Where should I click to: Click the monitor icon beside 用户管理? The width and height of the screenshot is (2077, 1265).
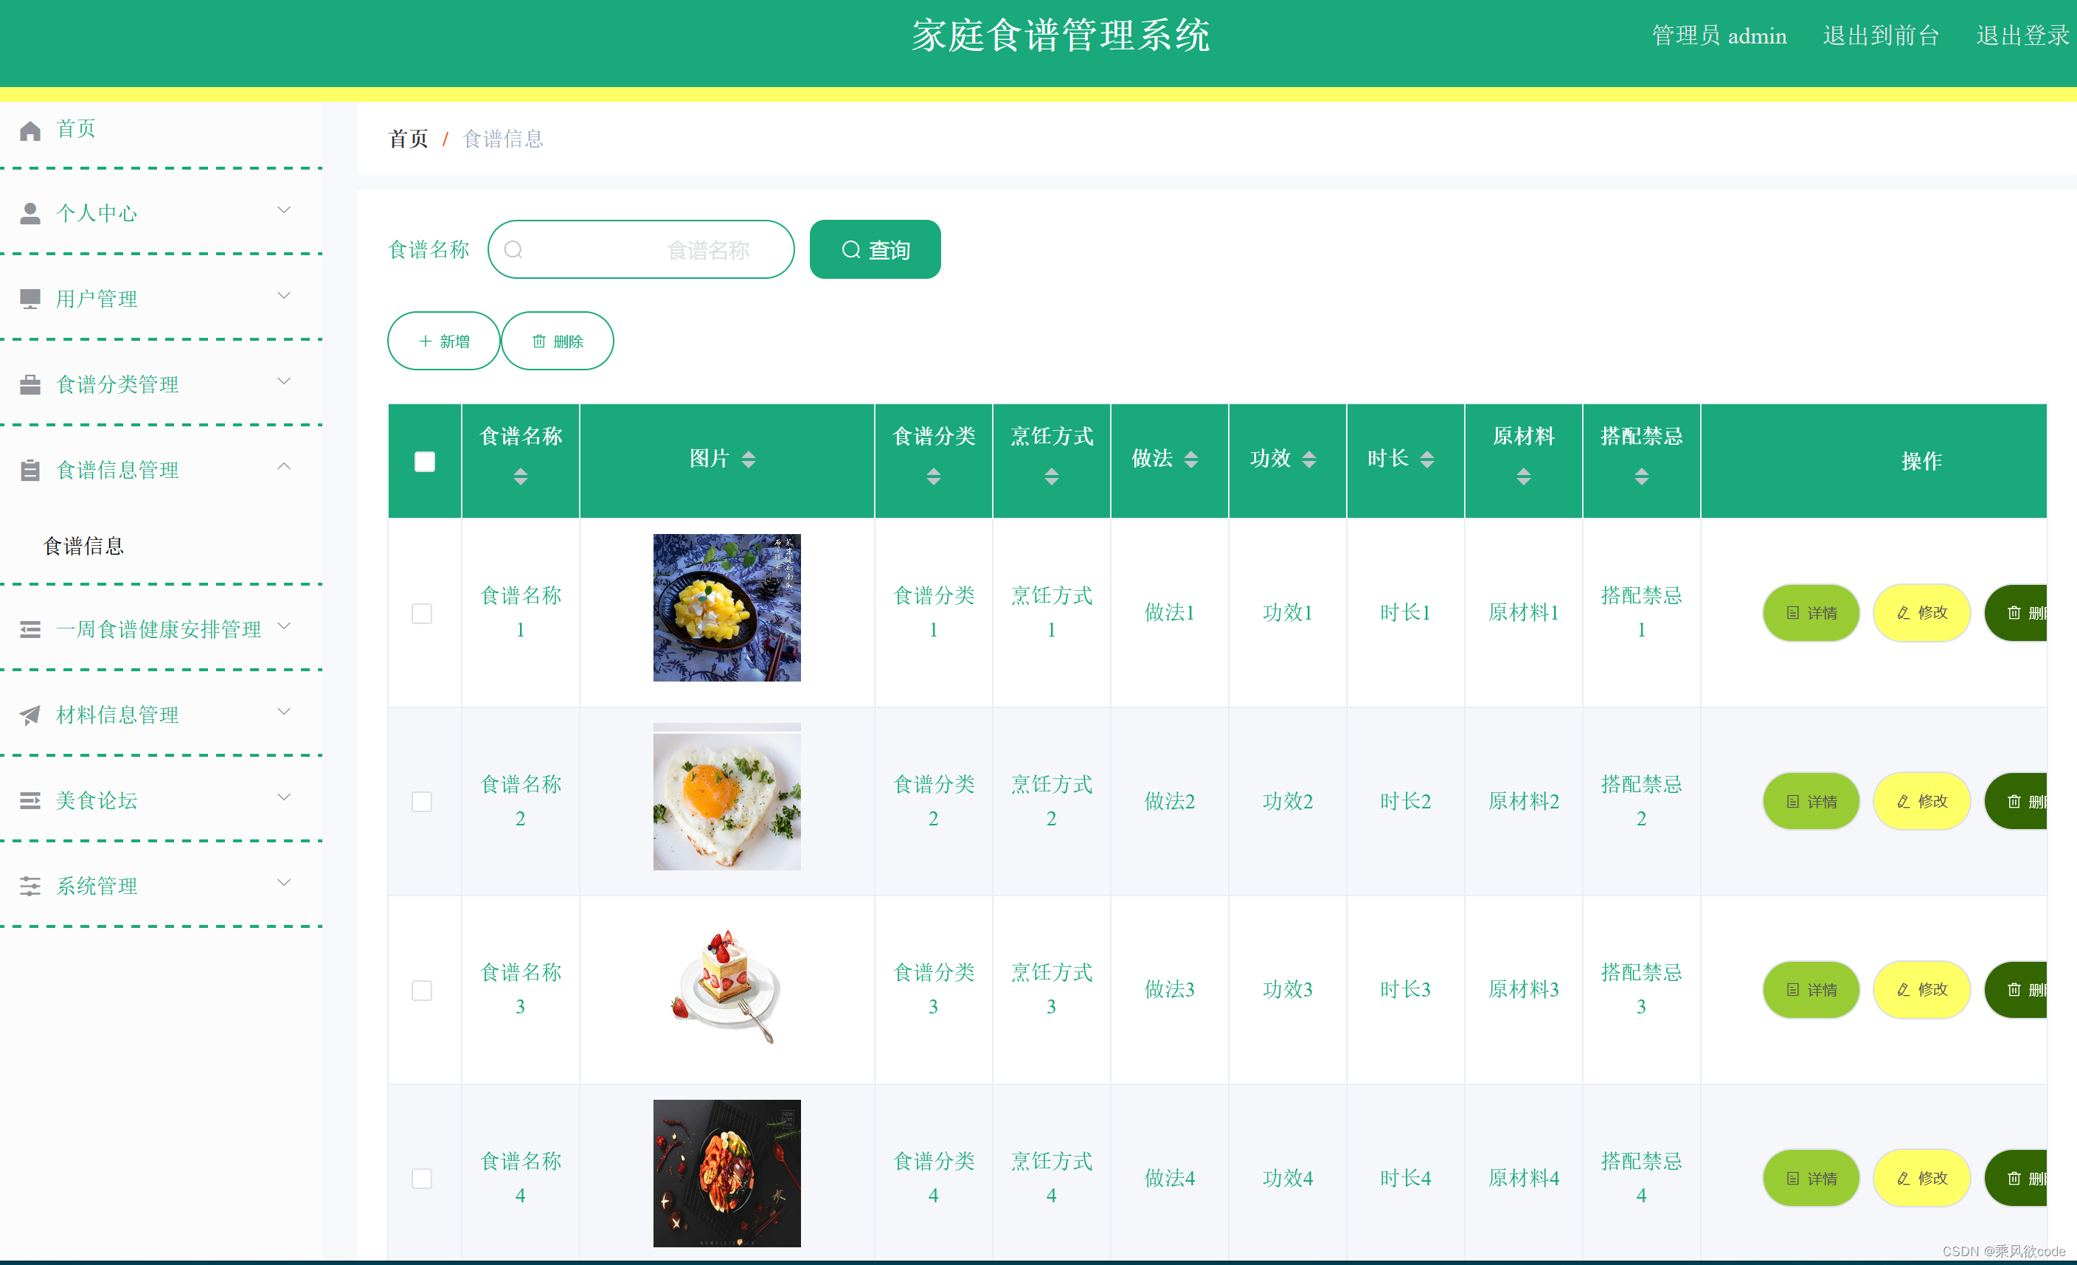coord(30,297)
